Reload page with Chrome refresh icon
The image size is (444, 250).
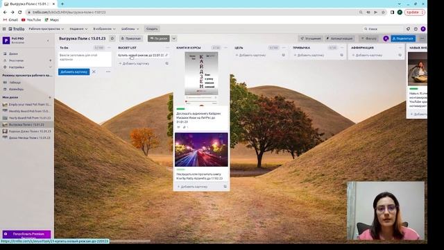point(20,12)
